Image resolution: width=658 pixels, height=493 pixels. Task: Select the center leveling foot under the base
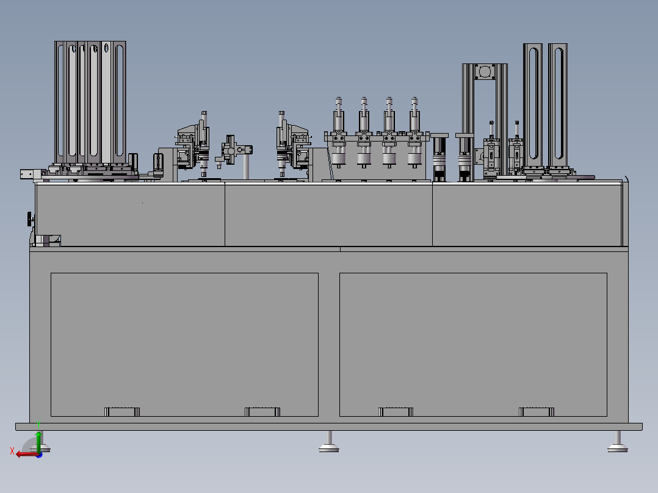click(x=329, y=441)
